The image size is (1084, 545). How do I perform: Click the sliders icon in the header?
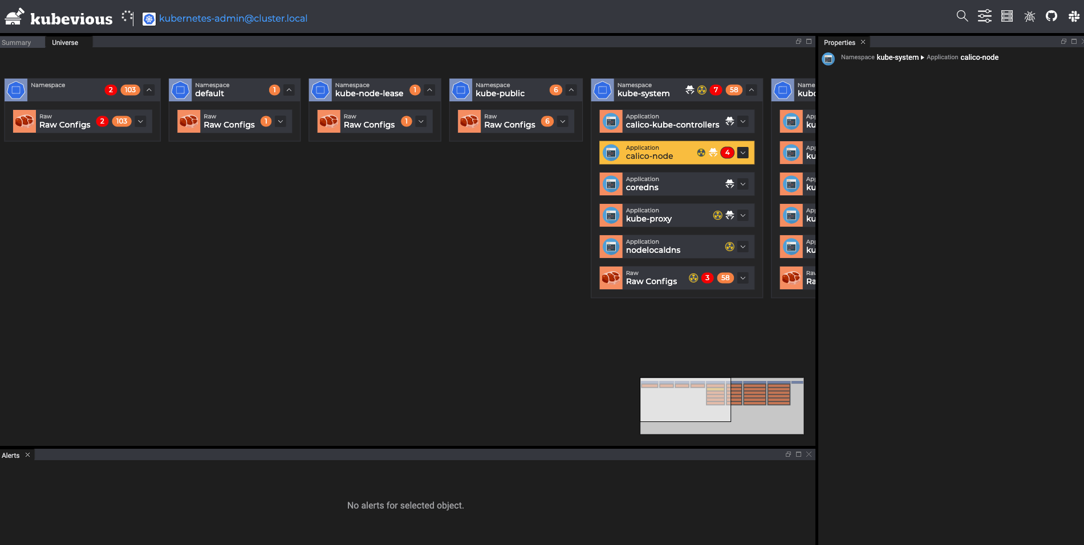(x=985, y=17)
